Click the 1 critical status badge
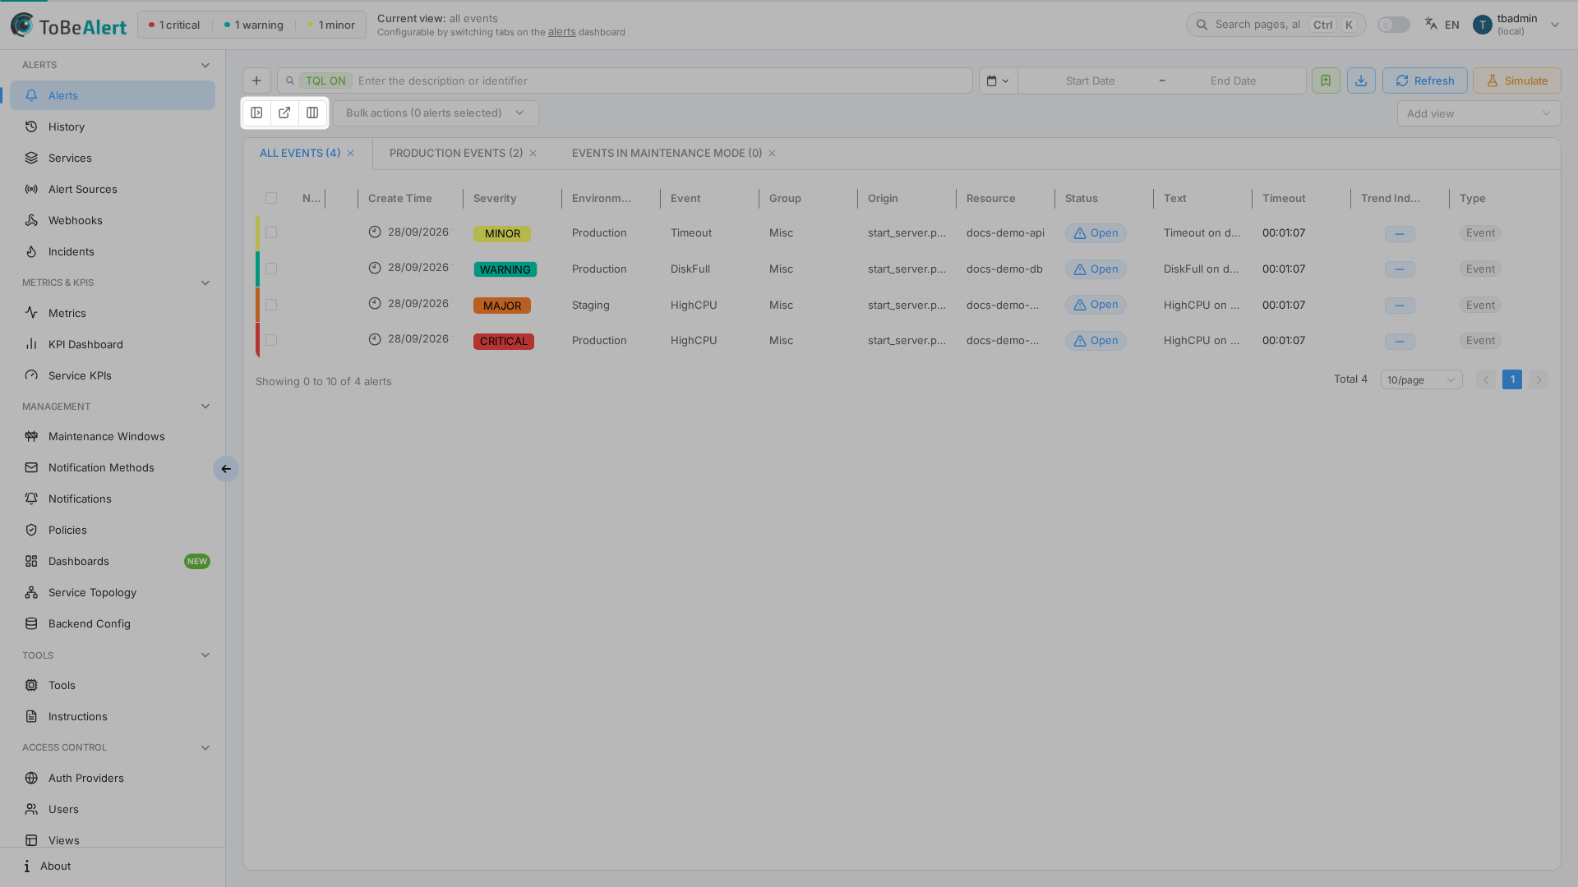The image size is (1578, 887). tap(174, 25)
